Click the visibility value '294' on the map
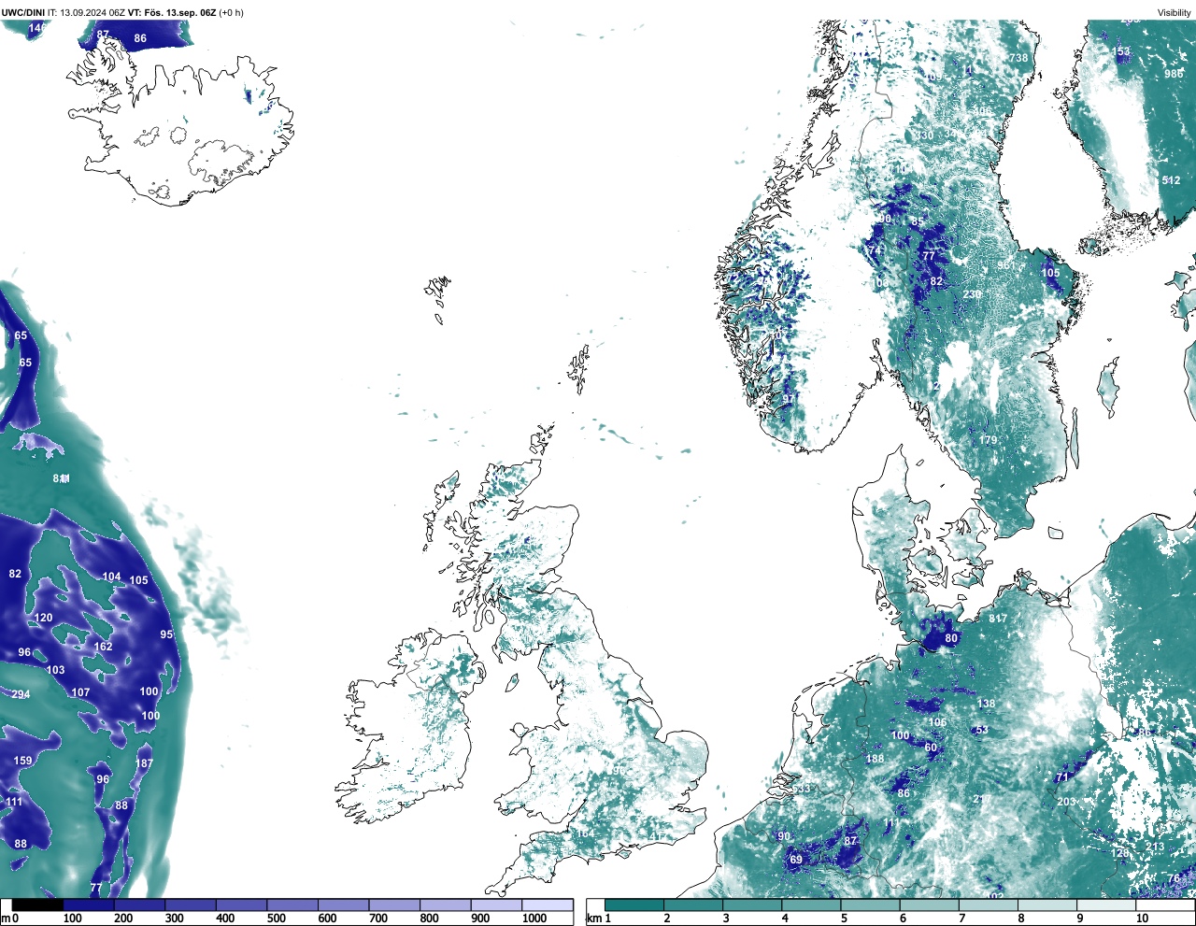 pyautogui.click(x=21, y=694)
